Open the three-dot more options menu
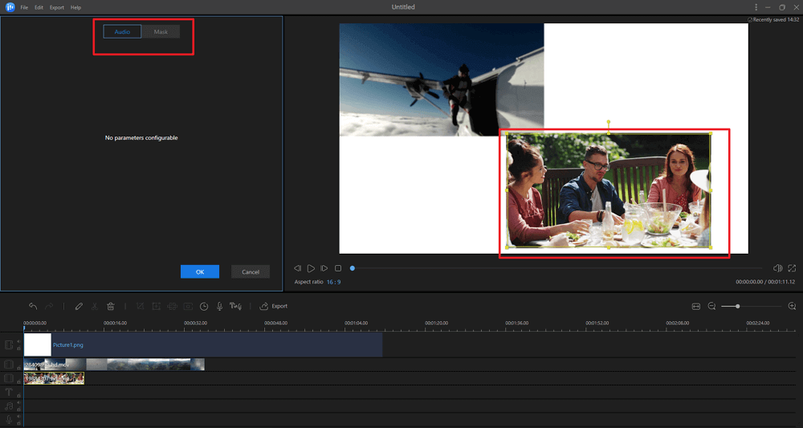 (x=756, y=7)
